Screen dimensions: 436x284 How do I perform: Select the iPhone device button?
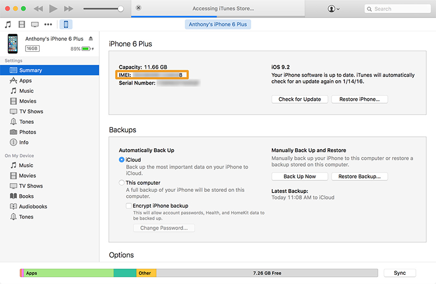66,25
